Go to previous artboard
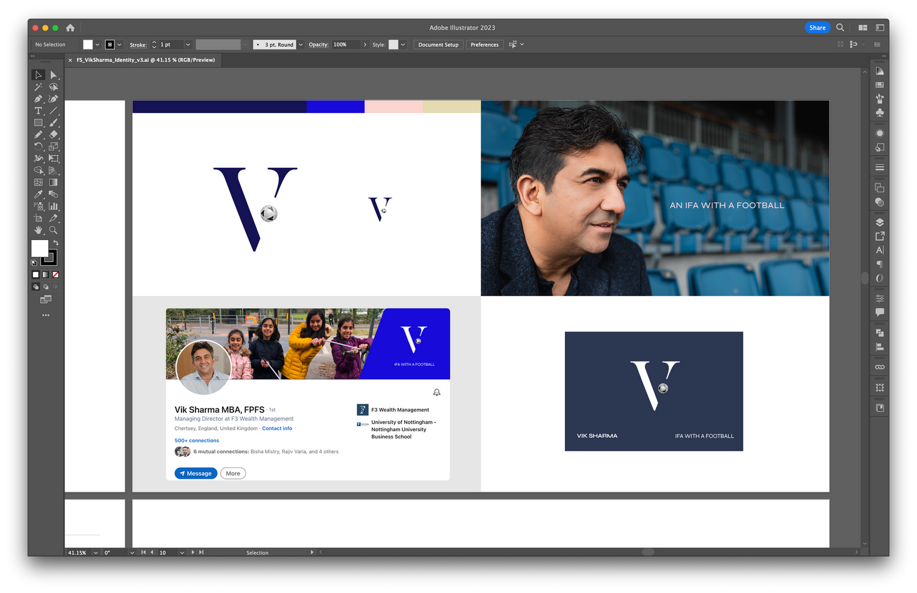This screenshot has height=593, width=917. click(152, 553)
